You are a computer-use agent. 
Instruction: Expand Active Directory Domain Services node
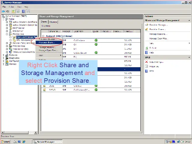(x=7, y=25)
